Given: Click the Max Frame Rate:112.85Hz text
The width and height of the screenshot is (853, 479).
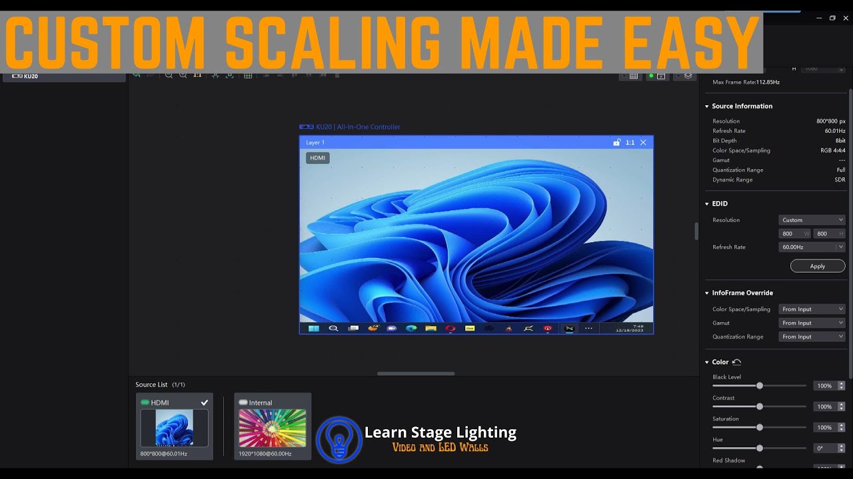Looking at the screenshot, I should coord(746,82).
